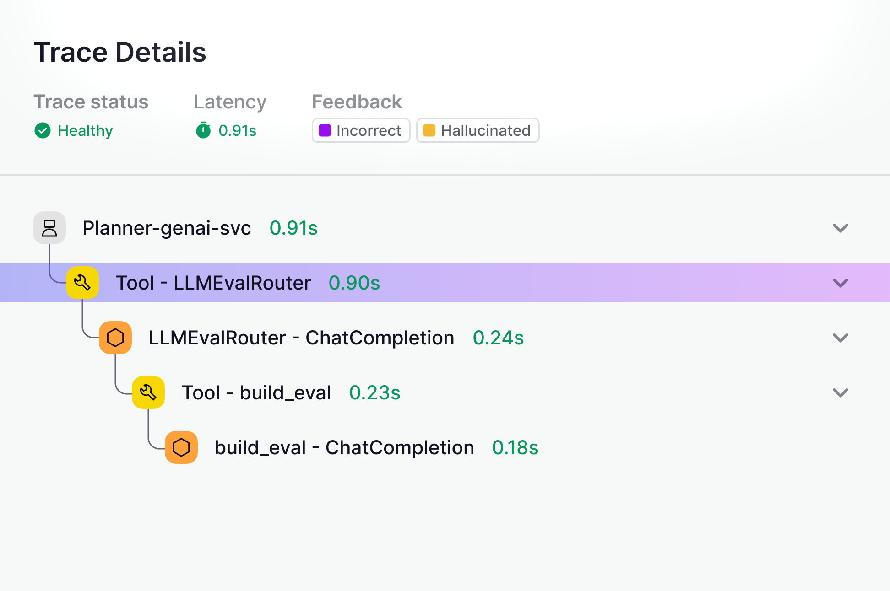This screenshot has height=591, width=890.
Task: Click the build_eval ChatCompletion hexagon icon
Action: click(x=181, y=447)
